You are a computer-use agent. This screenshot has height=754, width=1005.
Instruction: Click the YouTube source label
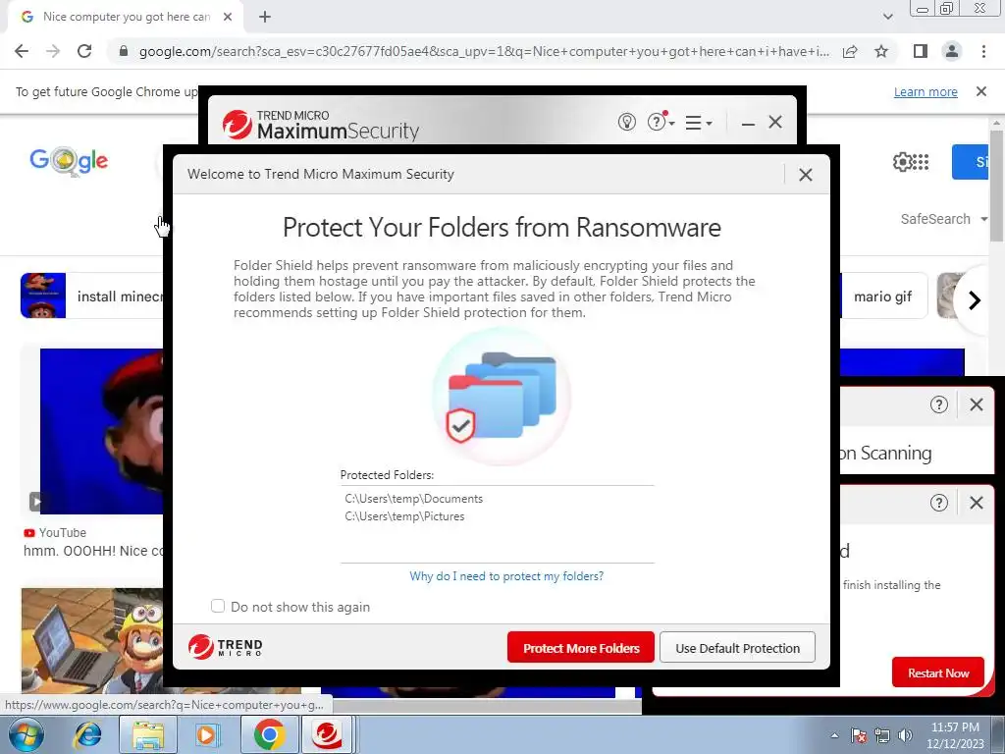click(55, 533)
